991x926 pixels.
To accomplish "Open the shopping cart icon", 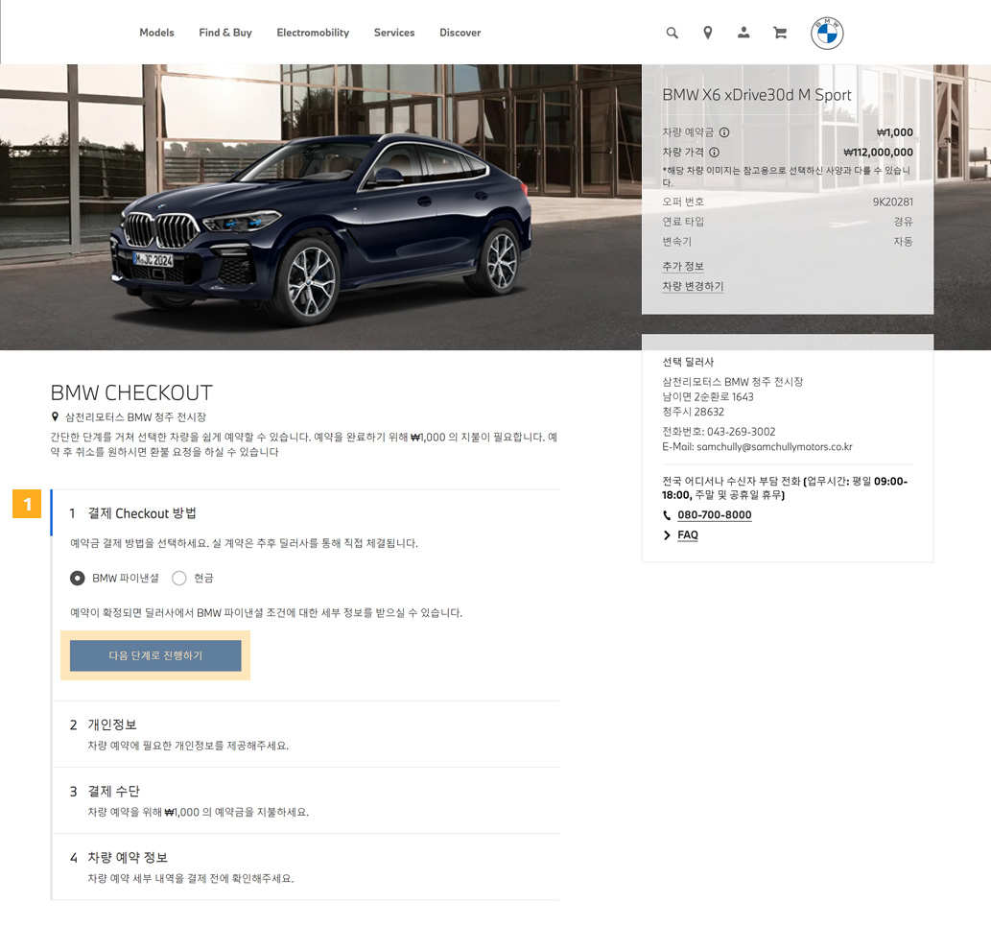I will click(779, 32).
